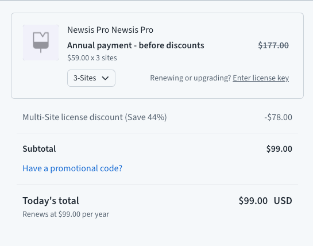Image resolution: width=313 pixels, height=246 pixels.
Task: Click Renews at $99.00 per year note
Action: [x=66, y=214]
